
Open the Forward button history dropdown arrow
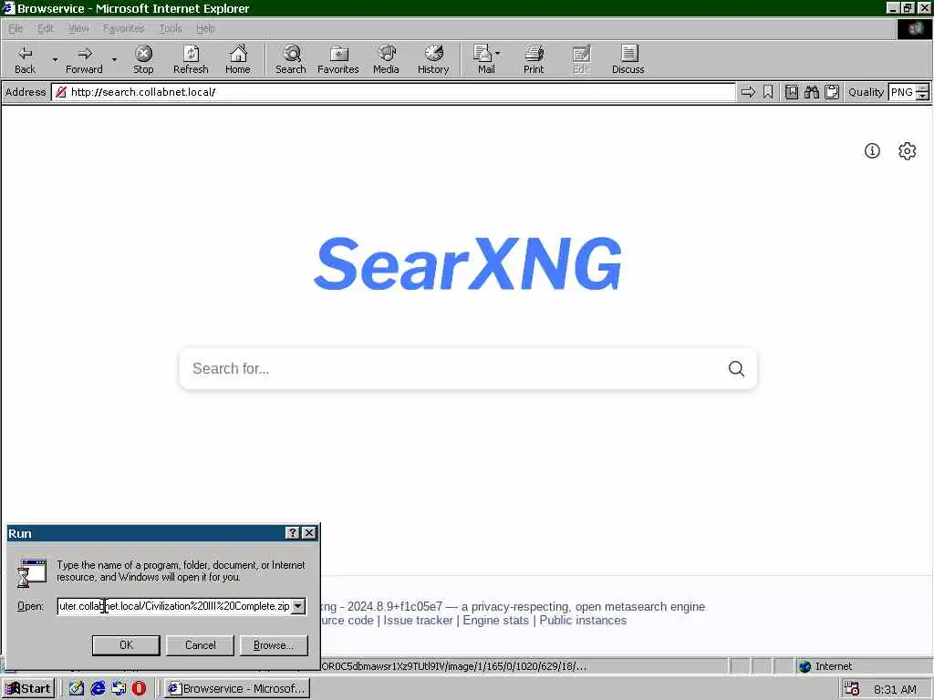[114, 59]
